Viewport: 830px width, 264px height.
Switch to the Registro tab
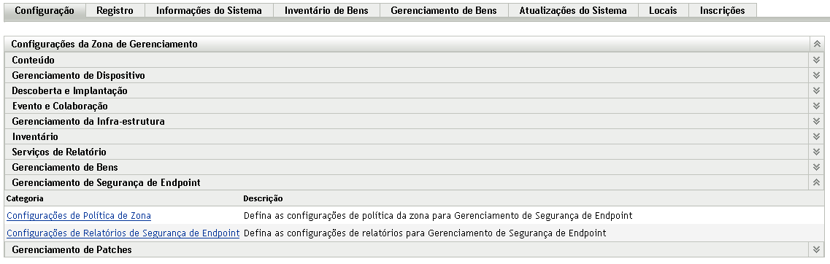pos(115,11)
